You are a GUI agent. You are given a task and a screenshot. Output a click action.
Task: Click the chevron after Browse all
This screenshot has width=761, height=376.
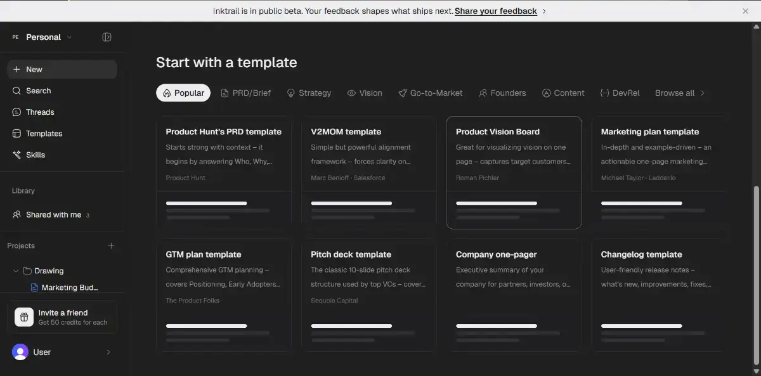pos(702,93)
